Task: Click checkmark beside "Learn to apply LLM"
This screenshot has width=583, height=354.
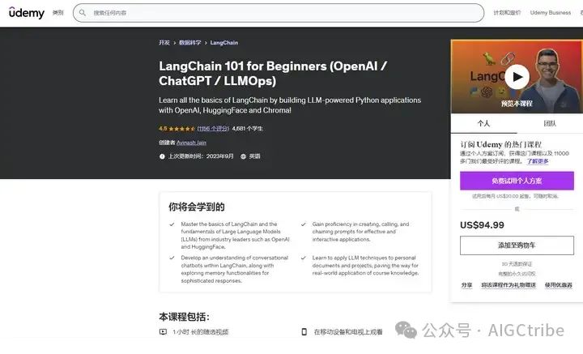Action: [304, 258]
